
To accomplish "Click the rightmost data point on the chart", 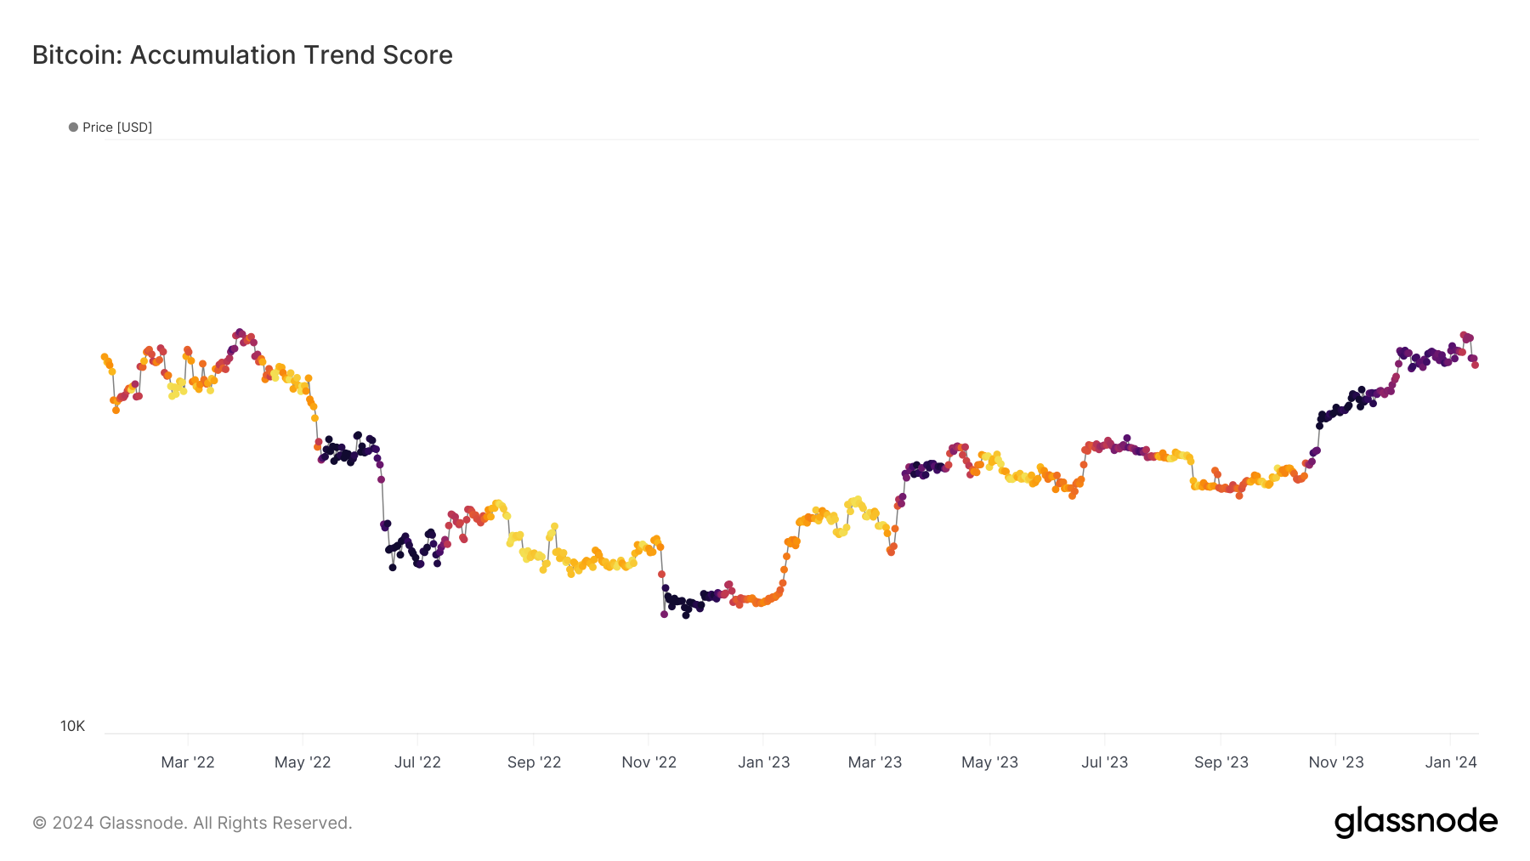I will click(x=1476, y=365).
